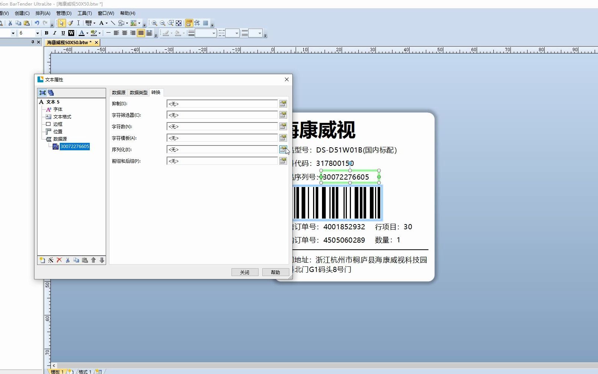Open the text highlight color dropdown arrow
The width and height of the screenshot is (598, 374).
pos(99,33)
